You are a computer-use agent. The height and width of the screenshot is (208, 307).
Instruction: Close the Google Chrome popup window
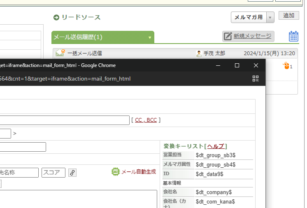pos(256,65)
